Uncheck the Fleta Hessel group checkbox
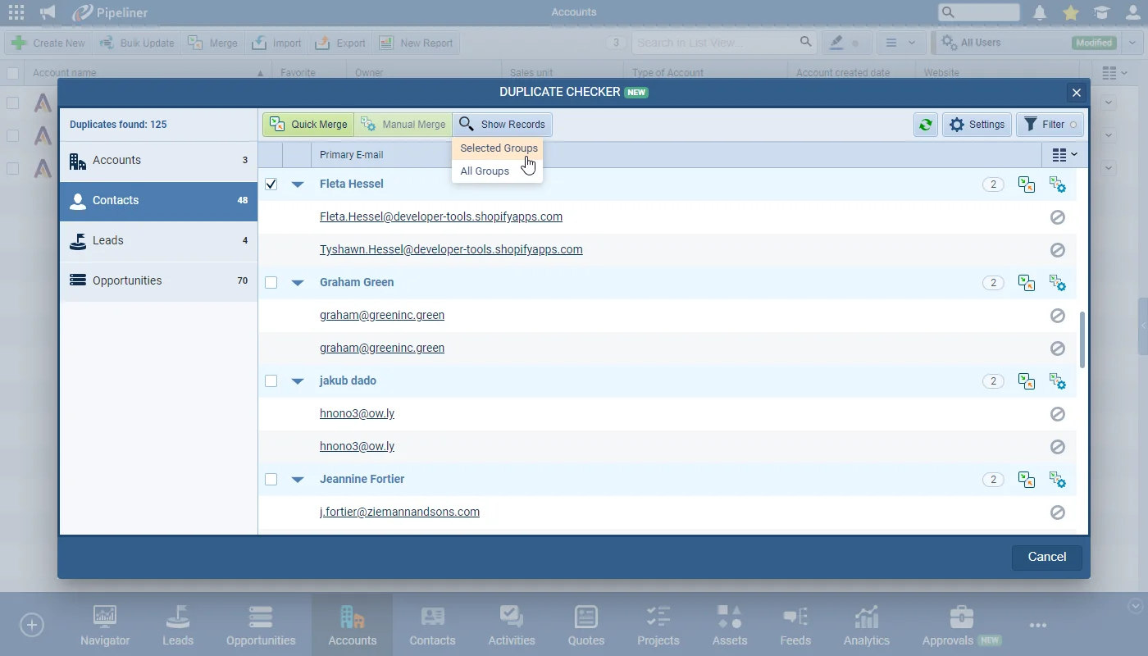Image resolution: width=1148 pixels, height=656 pixels. pos(271,184)
